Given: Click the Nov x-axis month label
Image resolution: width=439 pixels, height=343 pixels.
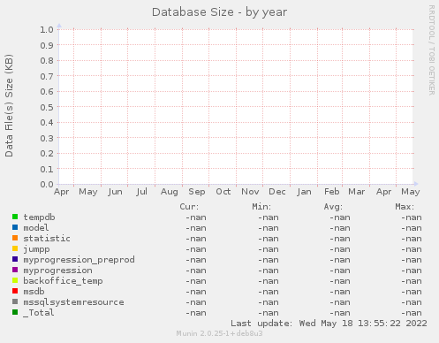Looking at the screenshot, I should pyautogui.click(x=250, y=192).
